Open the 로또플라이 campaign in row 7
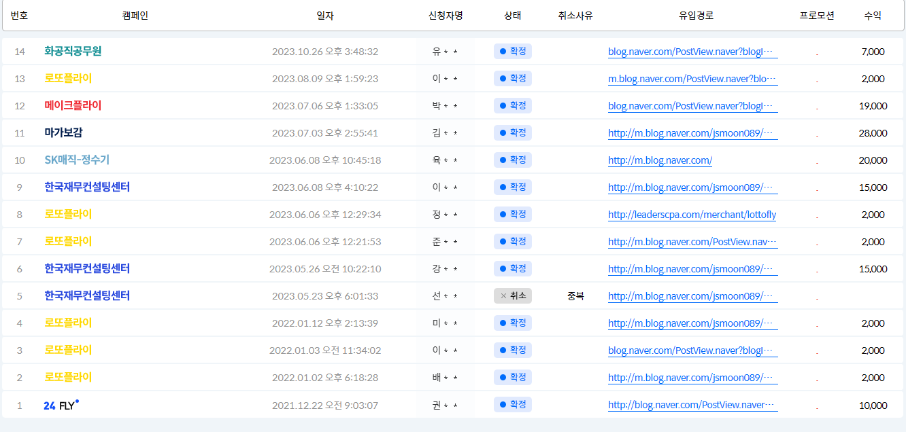The width and height of the screenshot is (906, 432). pyautogui.click(x=68, y=242)
